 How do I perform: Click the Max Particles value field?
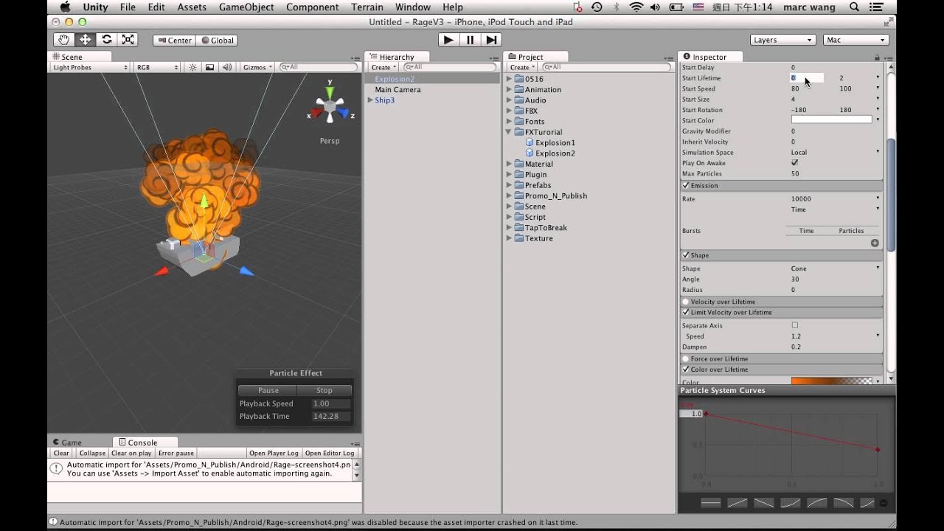[835, 173]
